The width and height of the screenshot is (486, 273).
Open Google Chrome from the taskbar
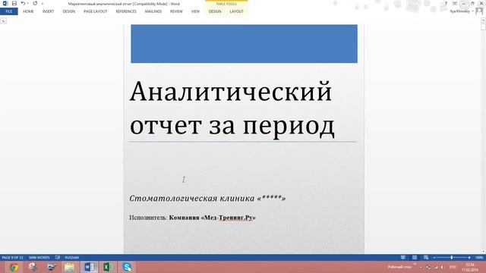pos(14,267)
